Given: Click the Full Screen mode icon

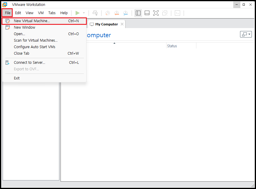Looking at the screenshot, I should (156, 13).
